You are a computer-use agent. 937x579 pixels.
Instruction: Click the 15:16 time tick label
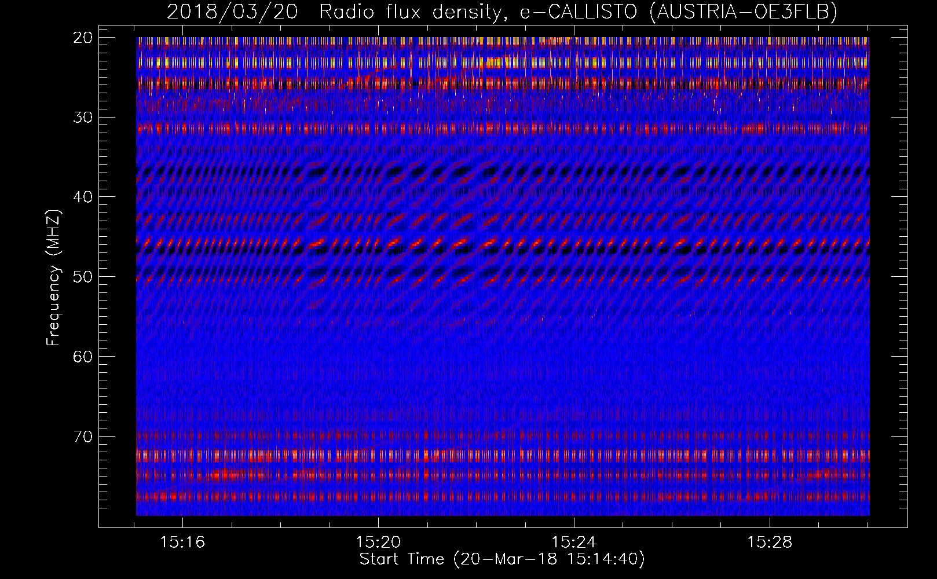tap(182, 543)
